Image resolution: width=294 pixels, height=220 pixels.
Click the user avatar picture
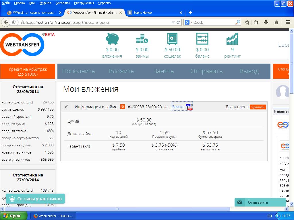coord(283,92)
